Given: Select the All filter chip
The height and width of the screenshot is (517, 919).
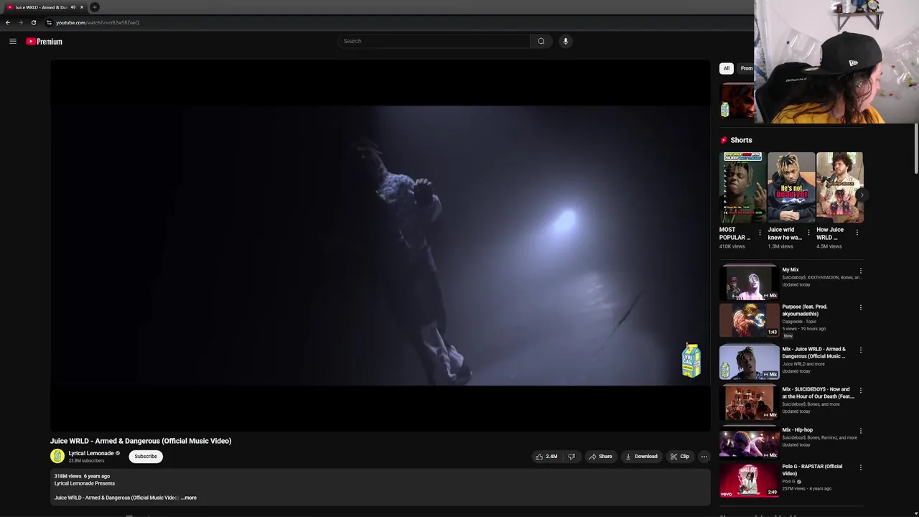Looking at the screenshot, I should click(x=727, y=68).
